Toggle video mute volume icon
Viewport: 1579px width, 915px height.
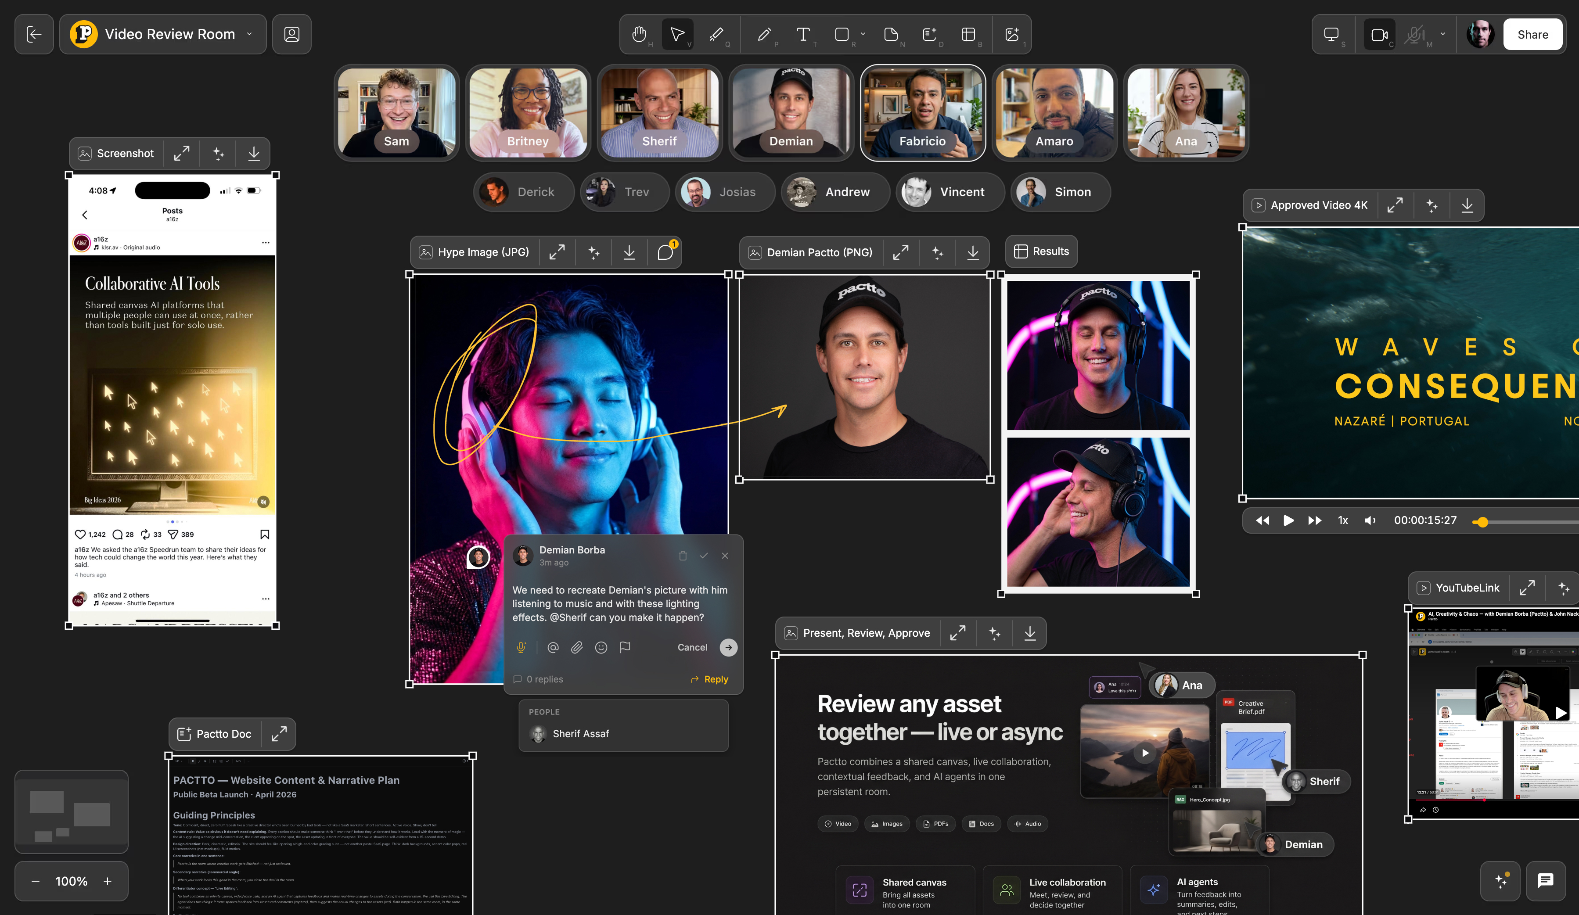point(1370,520)
